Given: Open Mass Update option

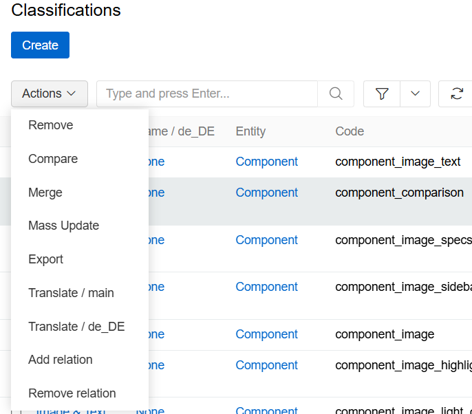Looking at the screenshot, I should click(x=64, y=226).
